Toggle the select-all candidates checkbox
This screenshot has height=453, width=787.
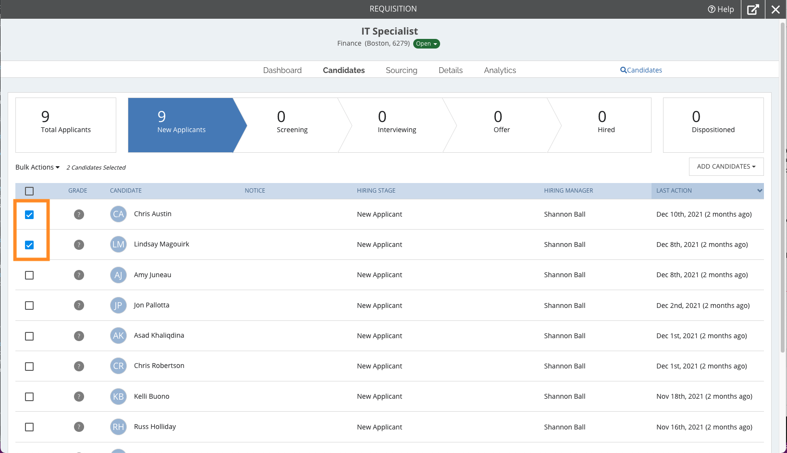point(29,191)
